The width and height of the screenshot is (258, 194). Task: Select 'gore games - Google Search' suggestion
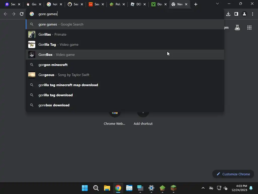[x=125, y=25]
